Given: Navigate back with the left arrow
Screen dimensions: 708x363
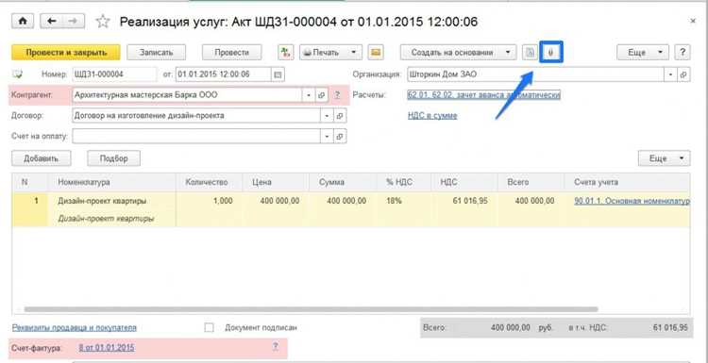Looking at the screenshot, I should click(52, 21).
